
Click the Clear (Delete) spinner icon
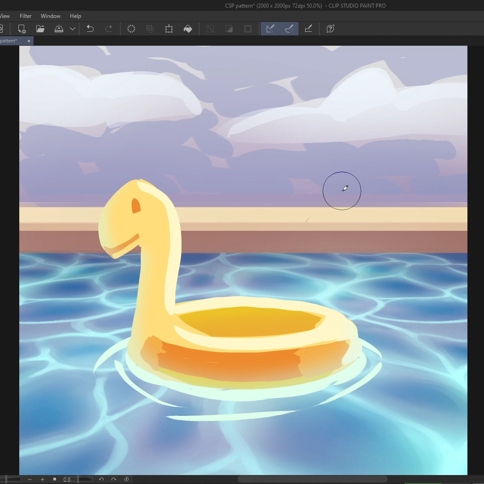[131, 29]
